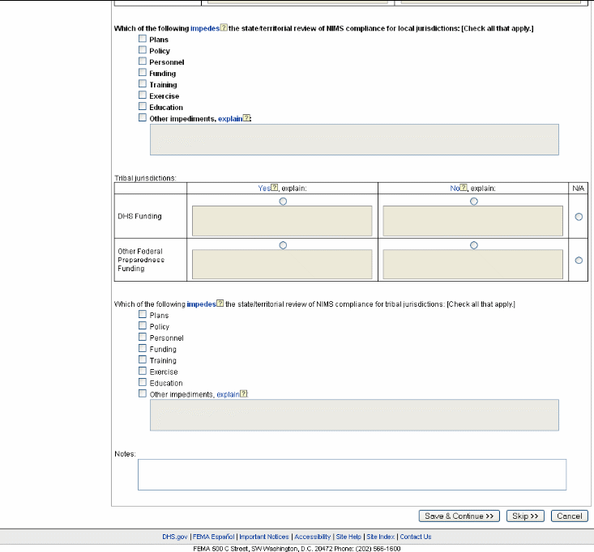Open the Contact Us link
This screenshot has width=594, height=552.
point(416,537)
